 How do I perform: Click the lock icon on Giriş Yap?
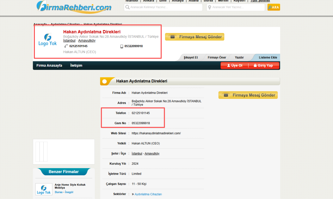click(255, 66)
